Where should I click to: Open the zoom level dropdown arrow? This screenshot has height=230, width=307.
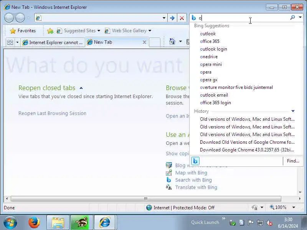click(x=294, y=207)
